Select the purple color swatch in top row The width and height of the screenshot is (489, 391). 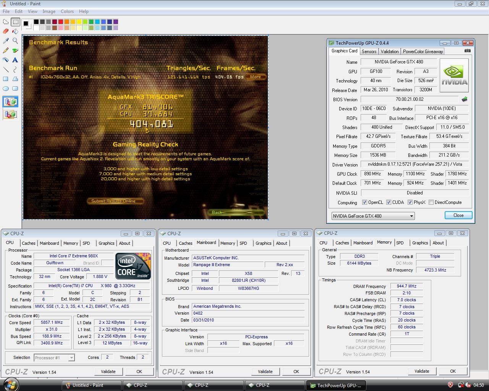115,22
